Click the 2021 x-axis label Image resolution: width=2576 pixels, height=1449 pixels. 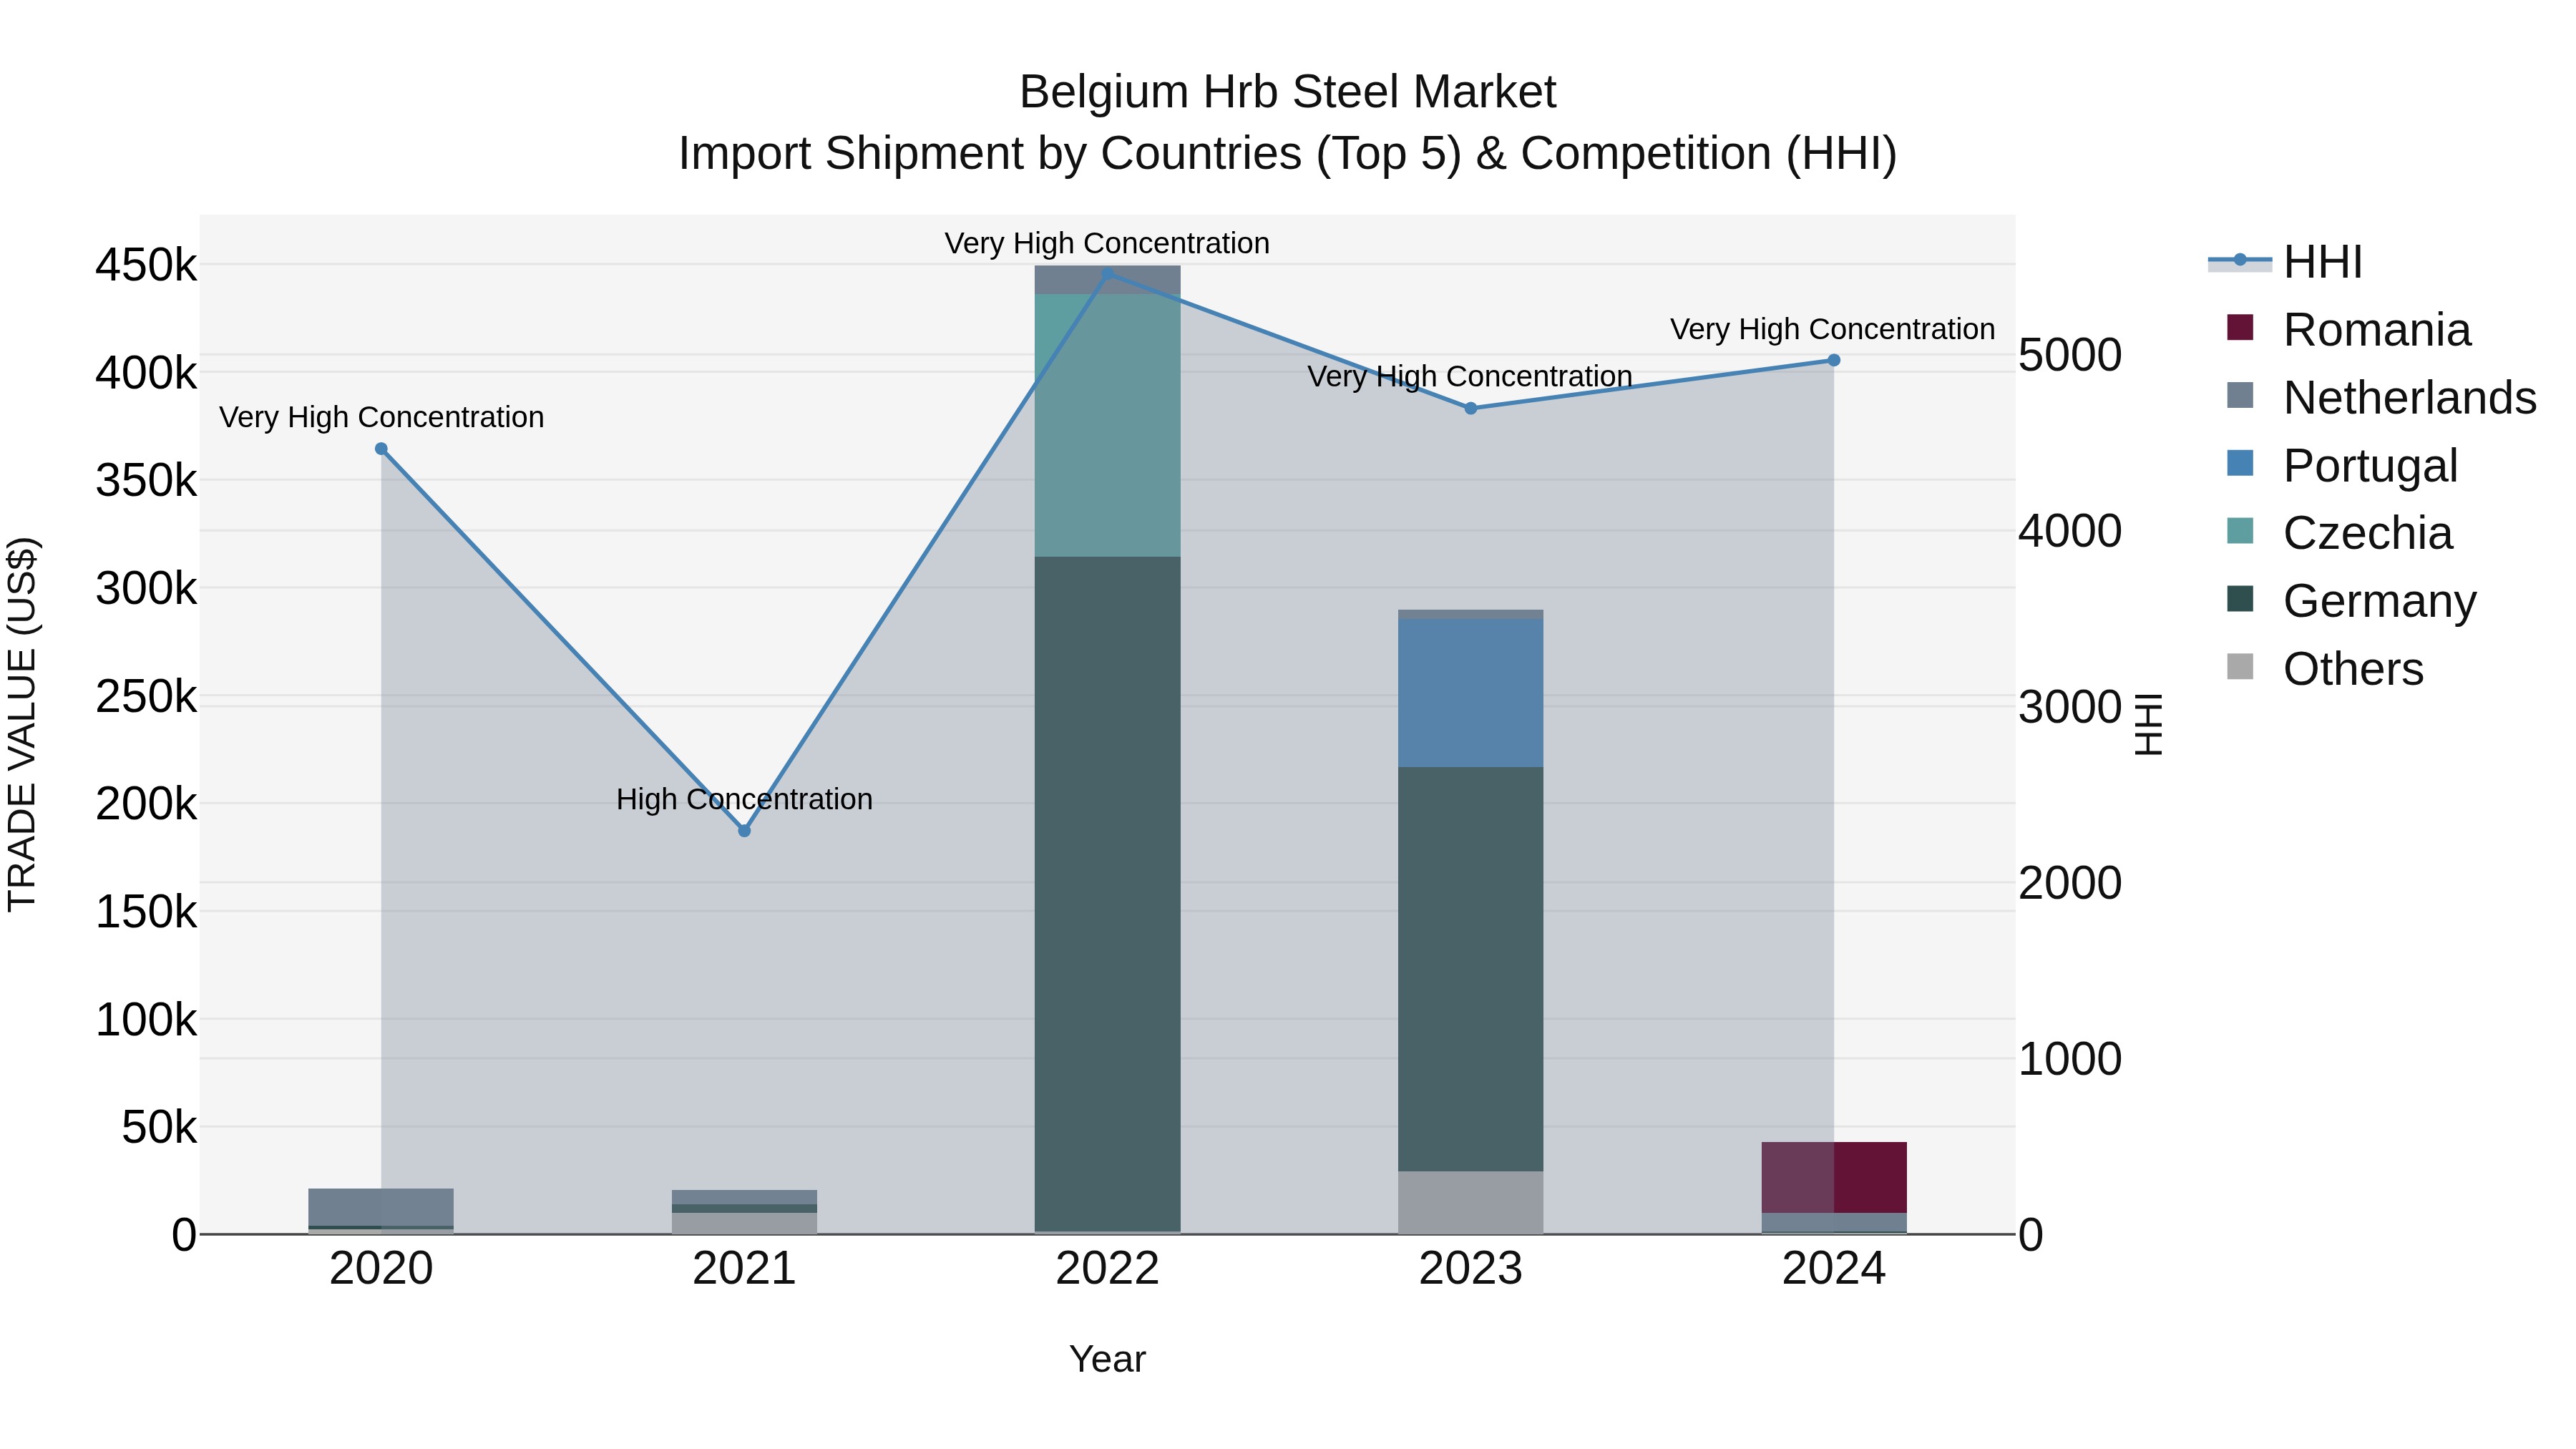click(x=744, y=1269)
